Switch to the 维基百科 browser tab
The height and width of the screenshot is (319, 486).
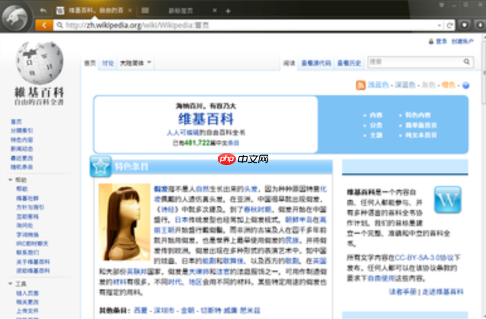pyautogui.click(x=95, y=11)
